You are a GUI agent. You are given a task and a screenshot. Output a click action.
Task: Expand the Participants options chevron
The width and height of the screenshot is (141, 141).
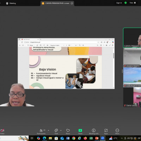click(x=48, y=130)
